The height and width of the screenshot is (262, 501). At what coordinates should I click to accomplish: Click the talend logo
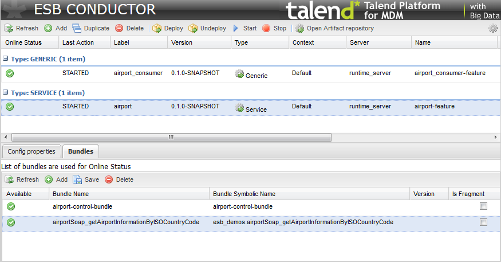323,10
